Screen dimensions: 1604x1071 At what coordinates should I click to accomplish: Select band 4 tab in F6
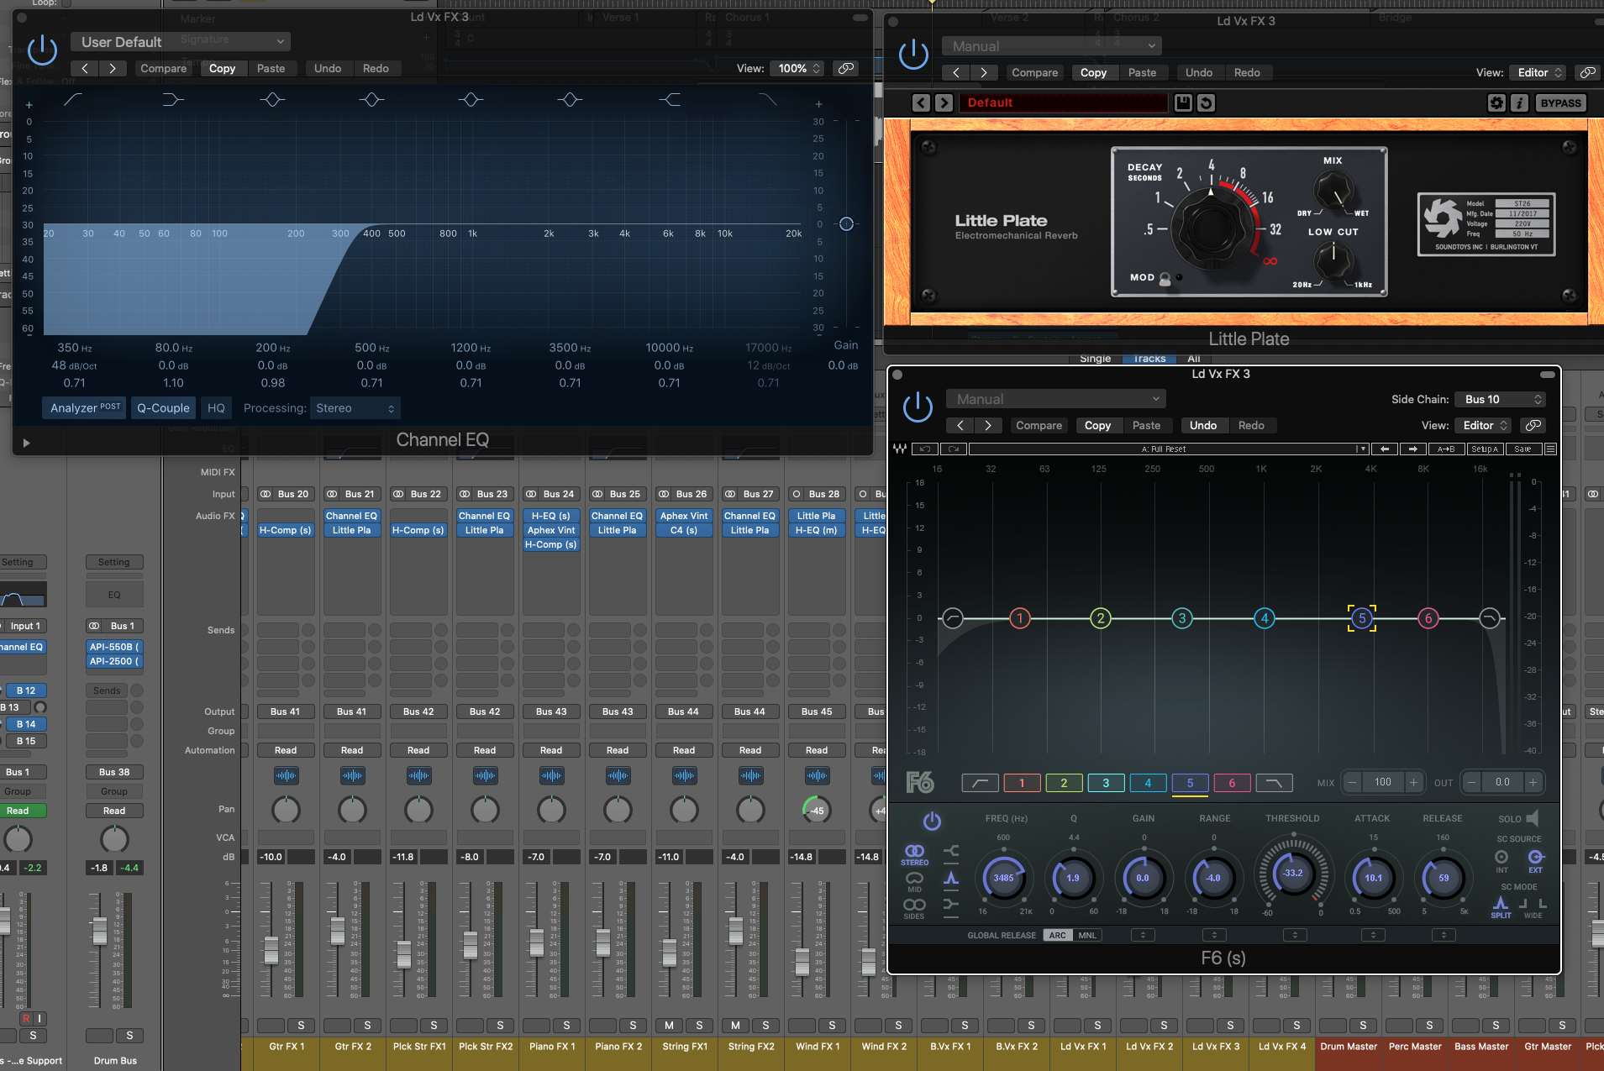click(1148, 783)
